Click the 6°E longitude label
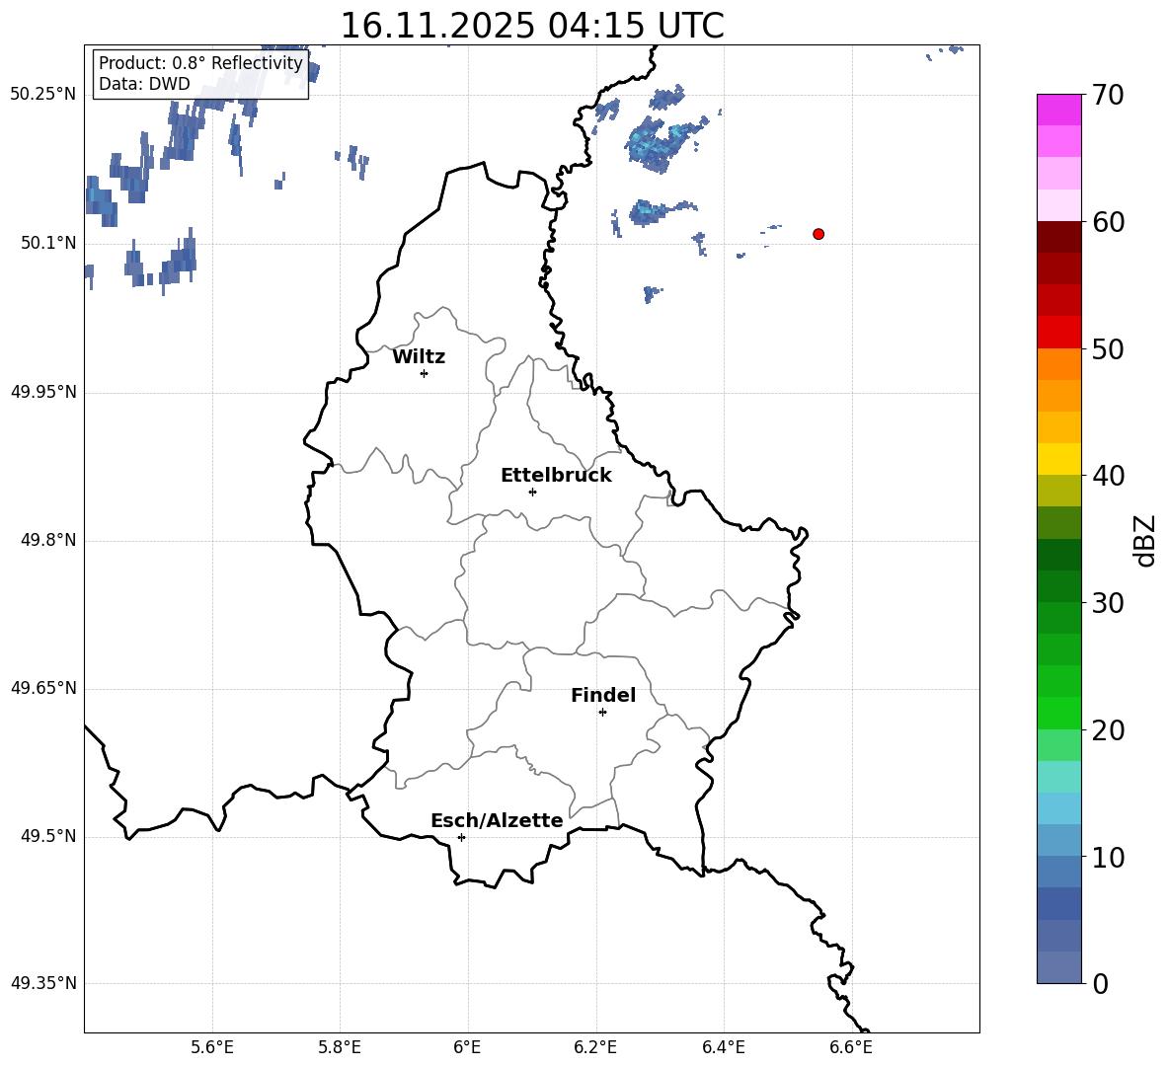 click(467, 1047)
